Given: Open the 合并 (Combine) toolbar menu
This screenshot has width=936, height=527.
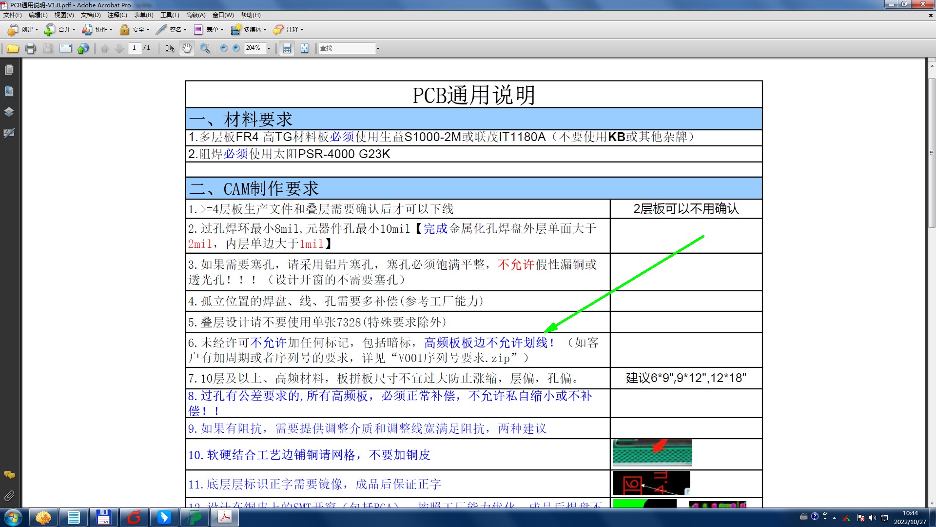Looking at the screenshot, I should 60,30.
